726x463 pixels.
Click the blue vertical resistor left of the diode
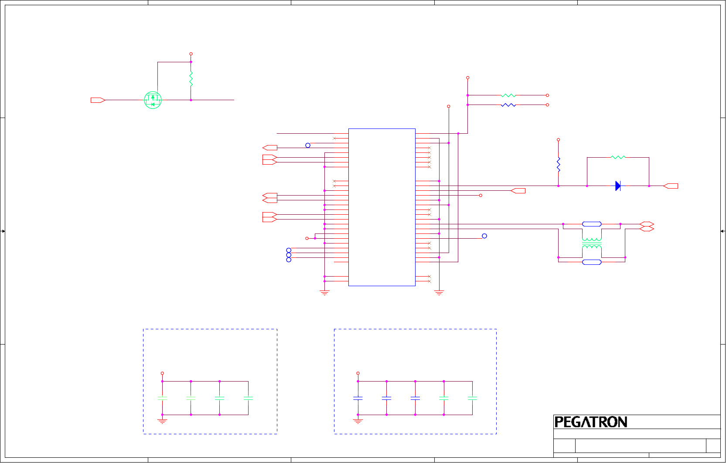coord(559,165)
